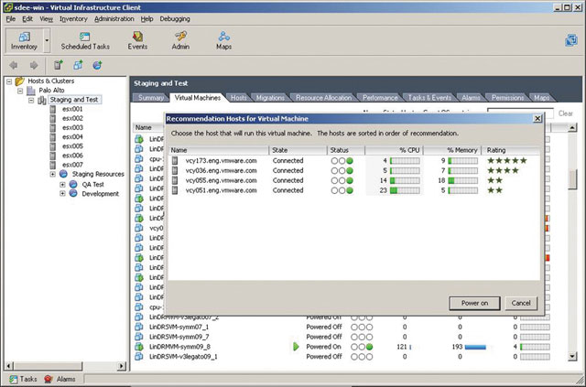Click the restore icon at toolbar right

point(571,39)
